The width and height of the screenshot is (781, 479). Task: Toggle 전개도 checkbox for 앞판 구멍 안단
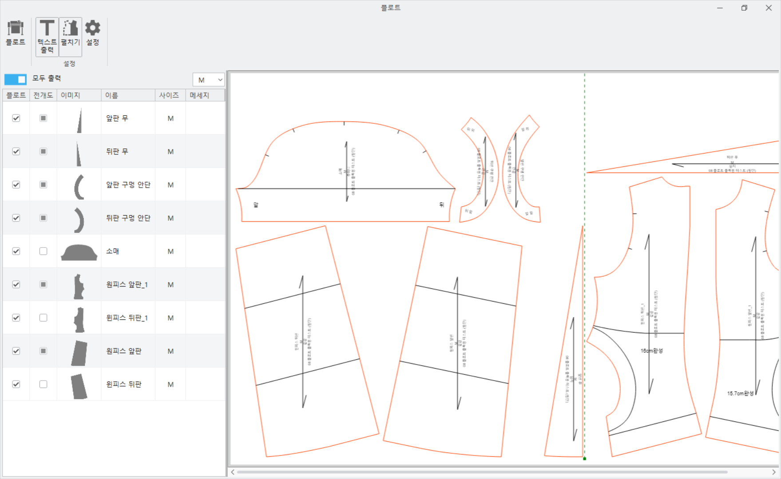(43, 185)
